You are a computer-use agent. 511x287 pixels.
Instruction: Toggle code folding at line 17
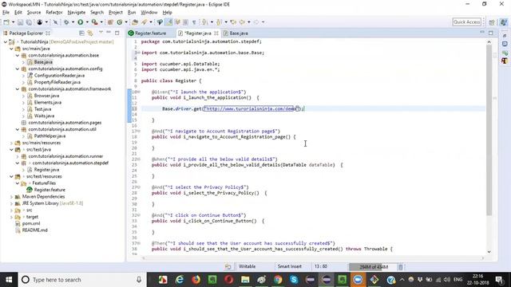point(139,131)
